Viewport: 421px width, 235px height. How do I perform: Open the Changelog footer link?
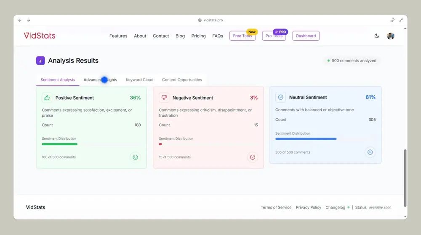pyautogui.click(x=336, y=207)
